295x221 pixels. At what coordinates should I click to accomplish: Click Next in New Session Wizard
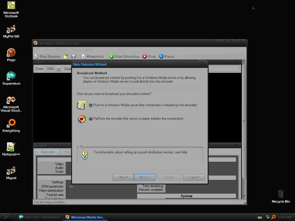(145, 177)
